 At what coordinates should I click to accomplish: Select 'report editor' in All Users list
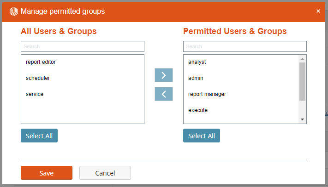tap(41, 62)
